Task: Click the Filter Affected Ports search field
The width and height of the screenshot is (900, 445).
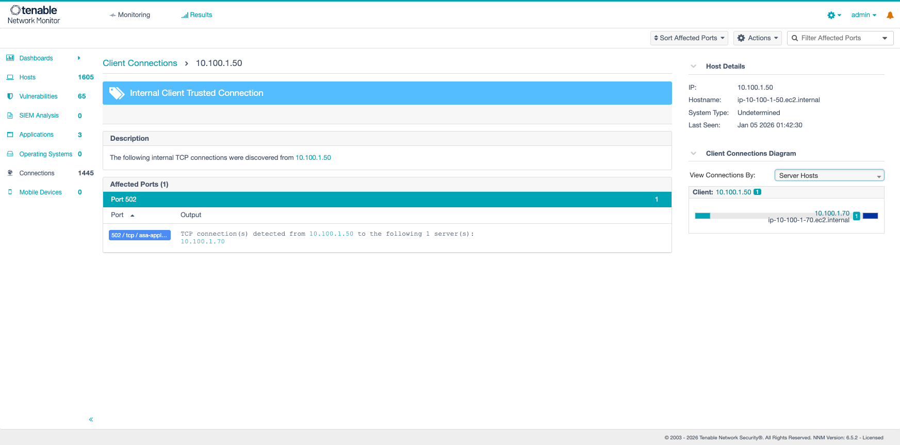Action: click(x=836, y=38)
